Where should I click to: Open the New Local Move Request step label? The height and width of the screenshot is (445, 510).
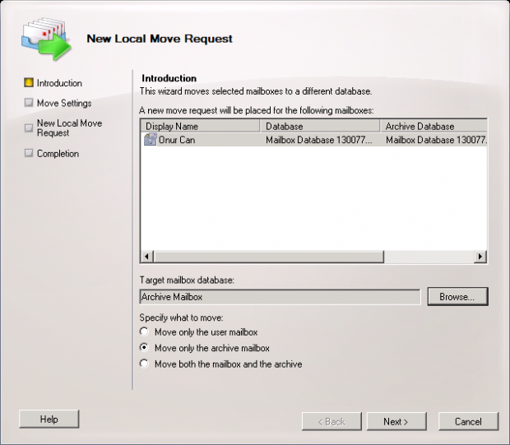(69, 127)
